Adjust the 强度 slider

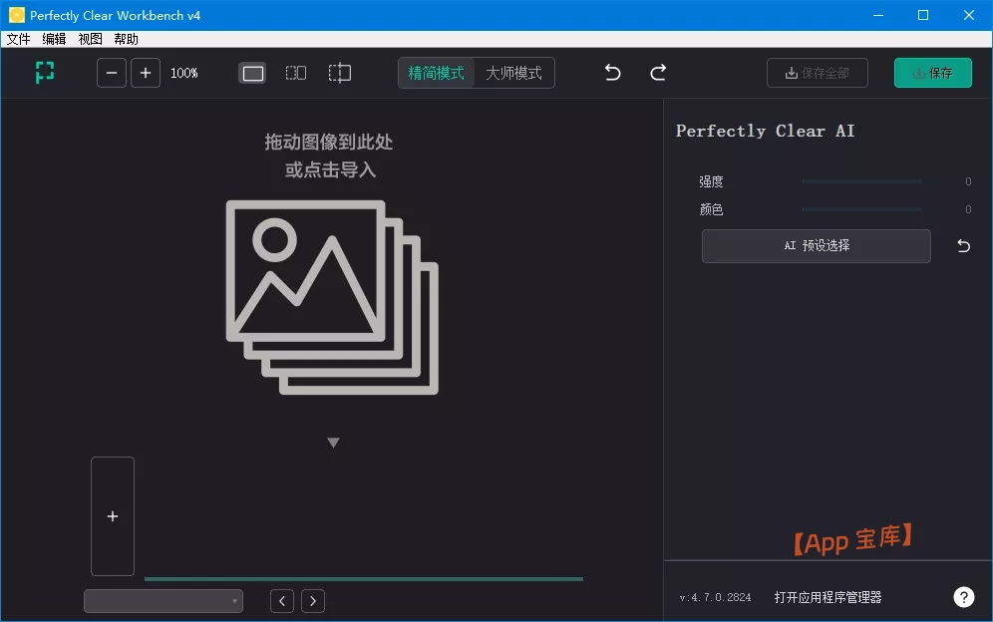tap(861, 181)
